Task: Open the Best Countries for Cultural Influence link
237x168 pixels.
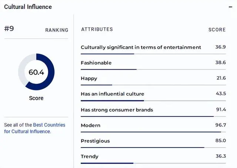Action: point(35,128)
